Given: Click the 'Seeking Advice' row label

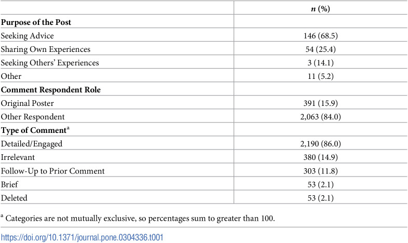Looking at the screenshot, I should coord(28,36).
